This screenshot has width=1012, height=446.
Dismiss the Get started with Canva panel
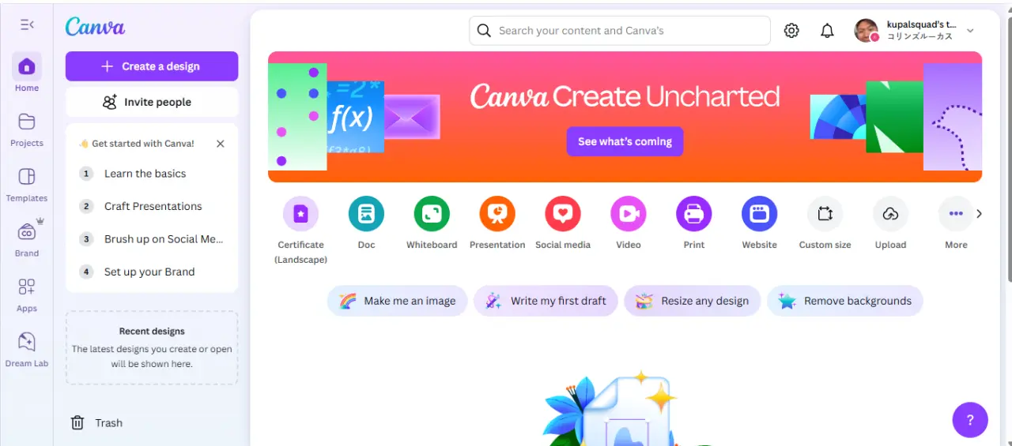coord(221,144)
